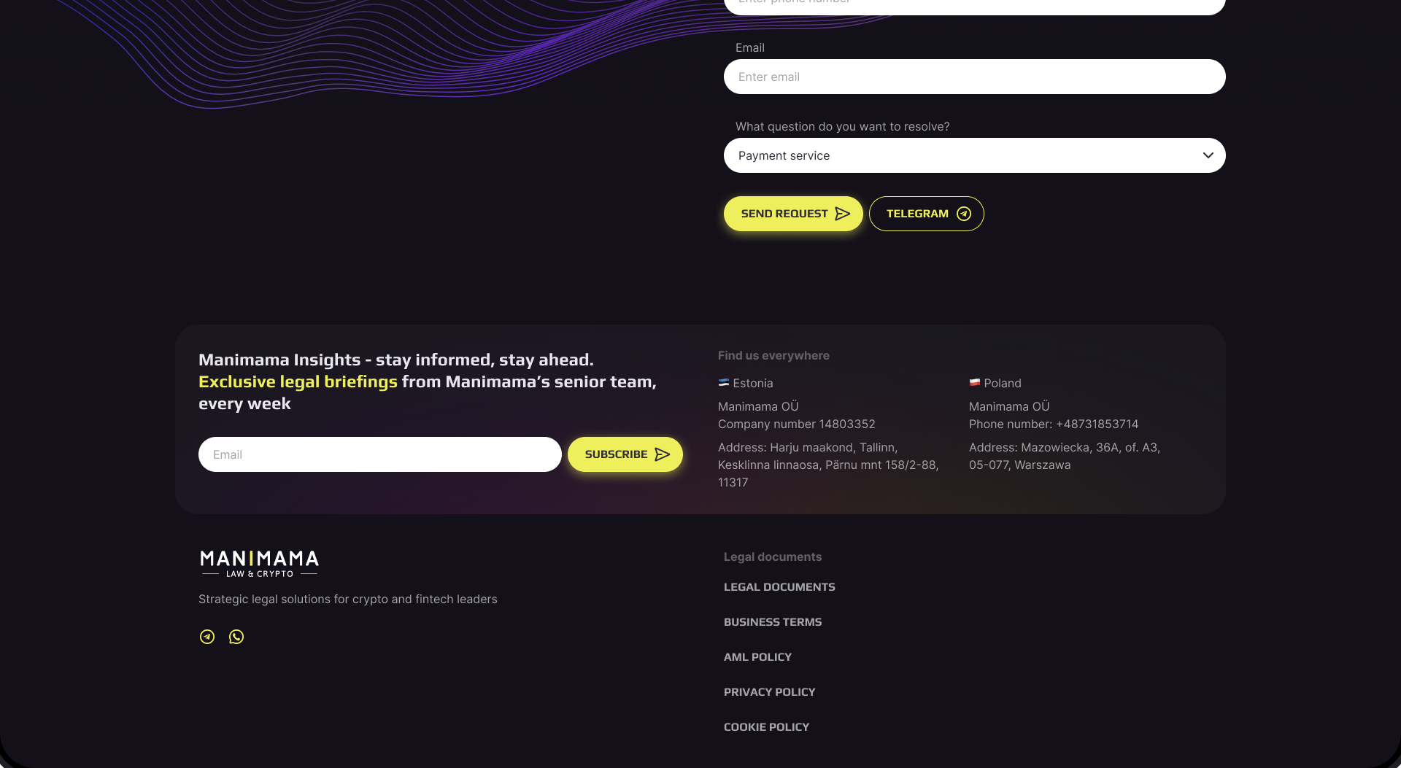
Task: View the Privacy Policy link
Action: pyautogui.click(x=769, y=692)
